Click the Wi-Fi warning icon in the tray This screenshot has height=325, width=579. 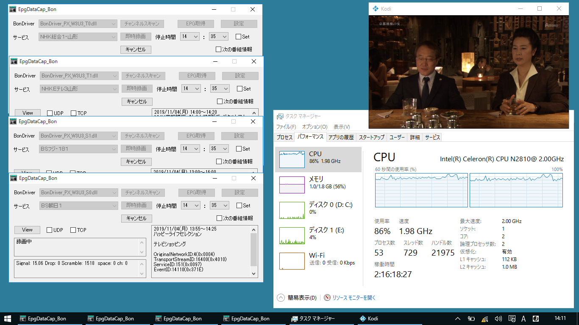pos(484,318)
